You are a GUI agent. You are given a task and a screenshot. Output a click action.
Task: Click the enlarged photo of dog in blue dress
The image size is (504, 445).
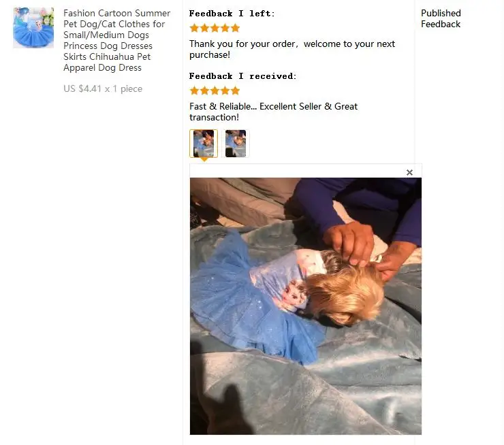click(305, 306)
